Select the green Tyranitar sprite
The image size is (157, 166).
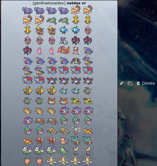64,151
